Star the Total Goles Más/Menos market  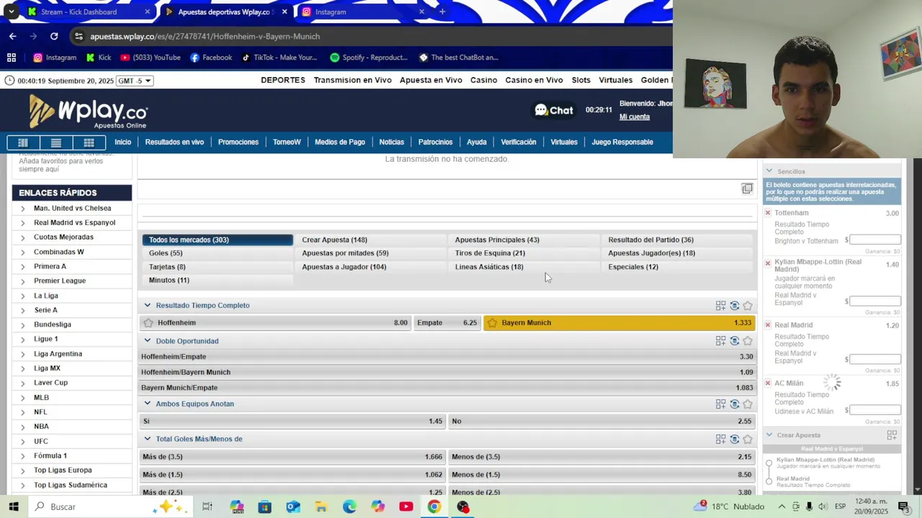click(748, 439)
